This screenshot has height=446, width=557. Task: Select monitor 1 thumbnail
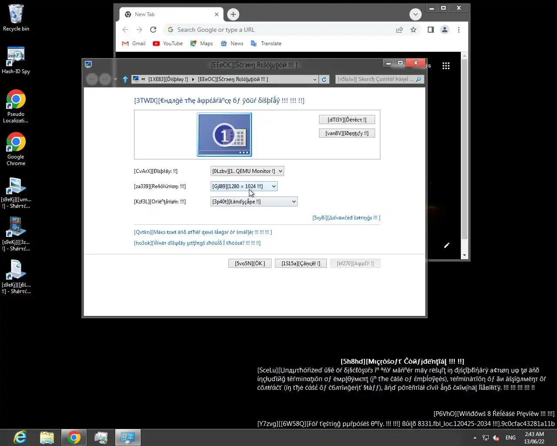pos(225,135)
